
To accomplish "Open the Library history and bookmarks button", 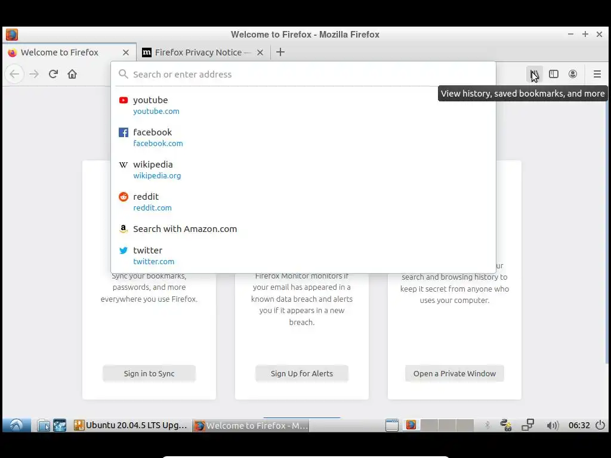I will point(534,74).
